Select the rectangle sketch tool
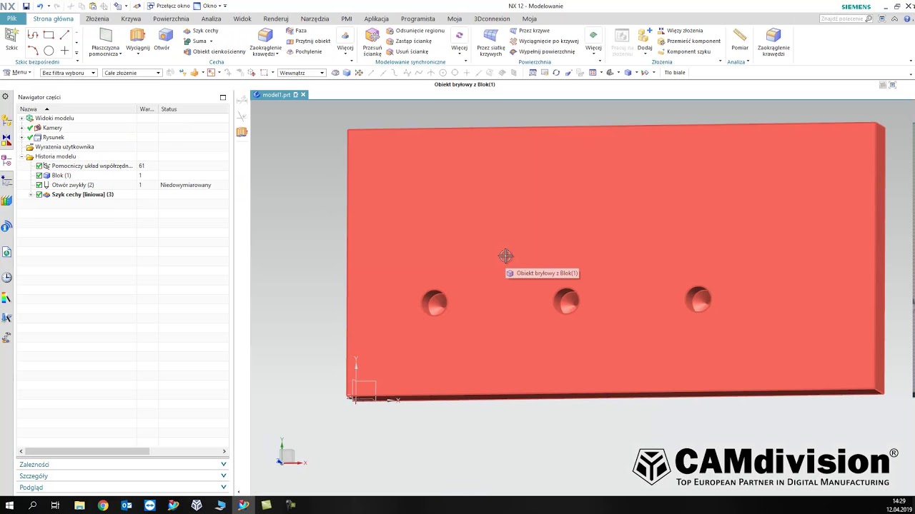The width and height of the screenshot is (915, 514). coord(49,34)
